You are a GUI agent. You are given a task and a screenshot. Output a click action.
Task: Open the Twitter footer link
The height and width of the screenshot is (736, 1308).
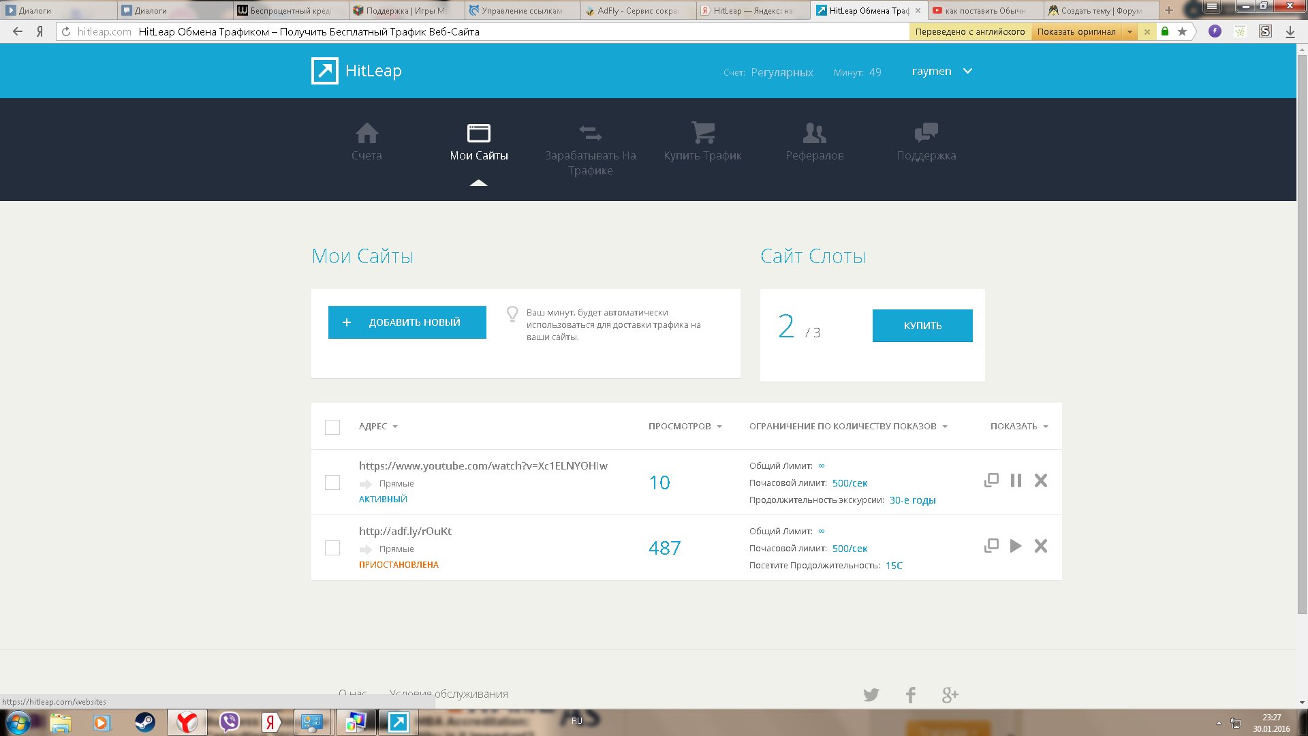click(871, 695)
